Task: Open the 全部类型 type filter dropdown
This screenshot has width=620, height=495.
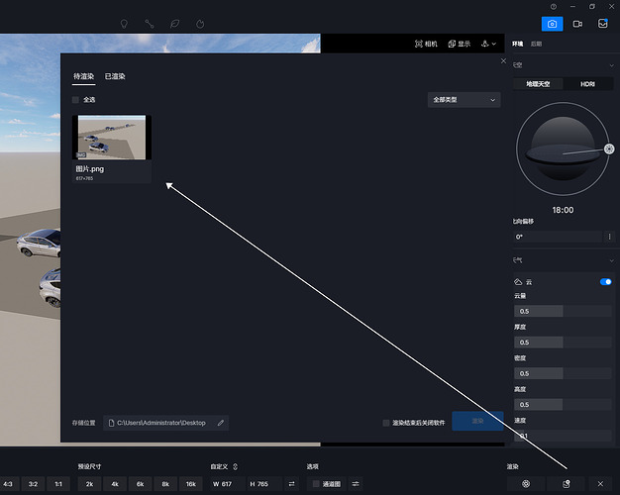Action: [x=465, y=100]
